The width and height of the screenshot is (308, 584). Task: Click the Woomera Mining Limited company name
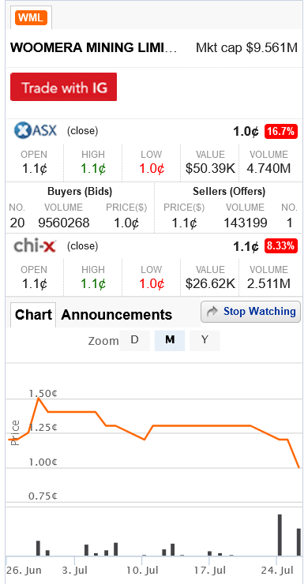click(94, 47)
